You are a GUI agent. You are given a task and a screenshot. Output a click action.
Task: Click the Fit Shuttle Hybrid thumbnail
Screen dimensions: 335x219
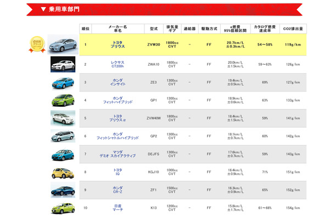63,136
